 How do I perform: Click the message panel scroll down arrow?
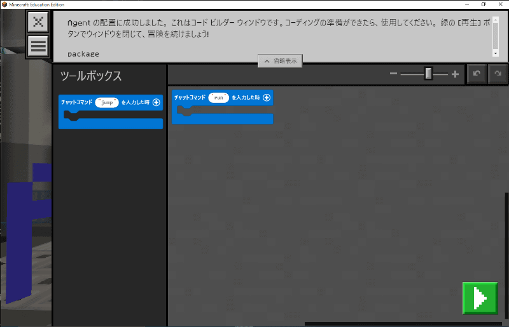(496, 53)
